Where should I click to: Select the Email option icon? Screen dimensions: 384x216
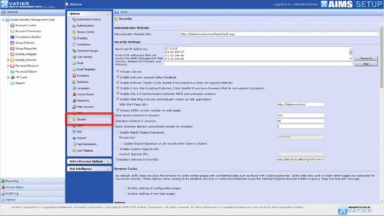click(x=74, y=63)
